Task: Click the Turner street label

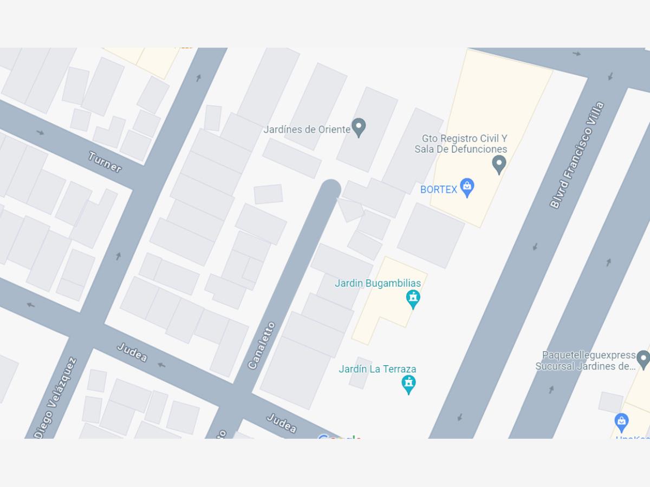Action: [x=105, y=162]
